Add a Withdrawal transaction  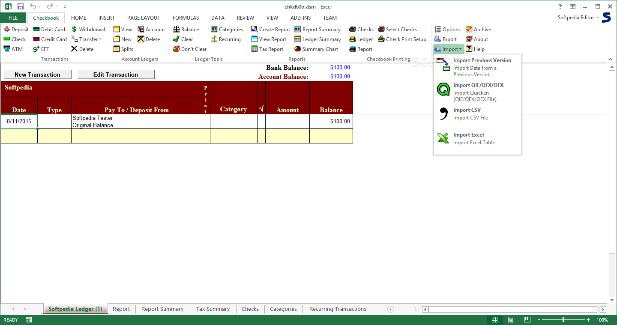pyautogui.click(x=88, y=30)
